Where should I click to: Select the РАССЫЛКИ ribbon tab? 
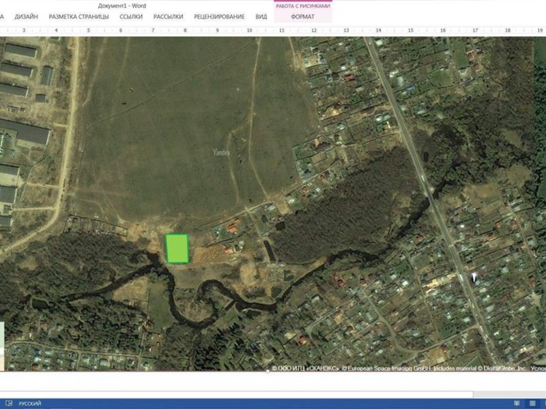(168, 16)
